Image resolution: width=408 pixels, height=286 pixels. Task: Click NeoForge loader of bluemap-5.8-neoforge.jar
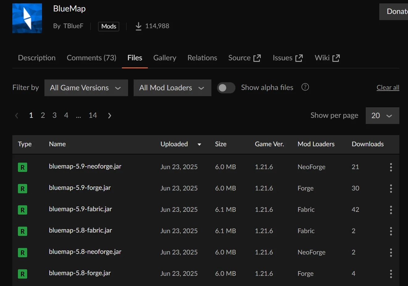click(311, 252)
